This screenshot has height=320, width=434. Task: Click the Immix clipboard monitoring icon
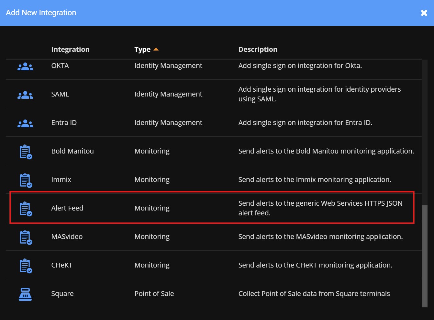tap(26, 180)
